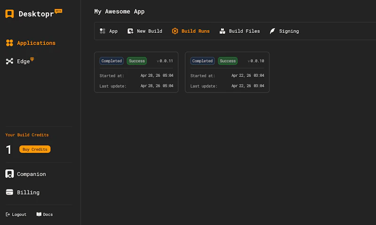Click the BETA badge beside Desktopr

click(x=58, y=11)
